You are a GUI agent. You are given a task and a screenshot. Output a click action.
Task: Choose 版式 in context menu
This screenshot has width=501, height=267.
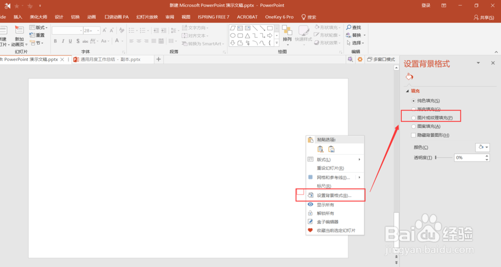tap(335, 159)
